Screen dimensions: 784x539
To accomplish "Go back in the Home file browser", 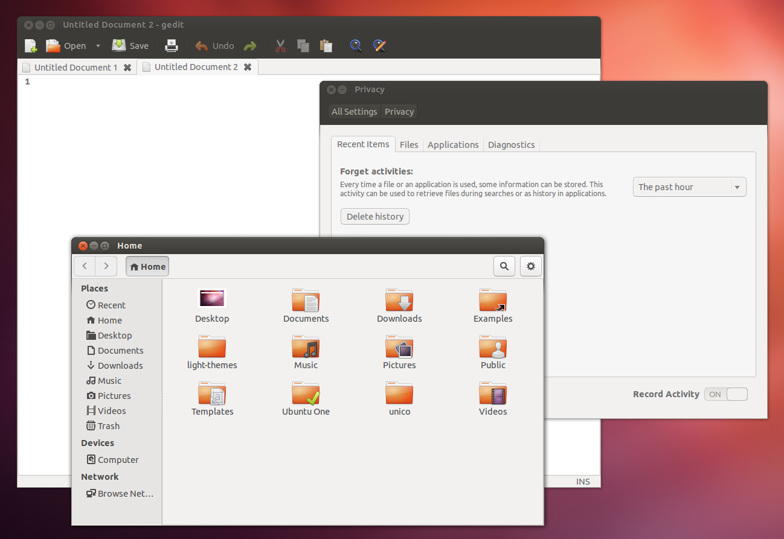I will (x=85, y=266).
